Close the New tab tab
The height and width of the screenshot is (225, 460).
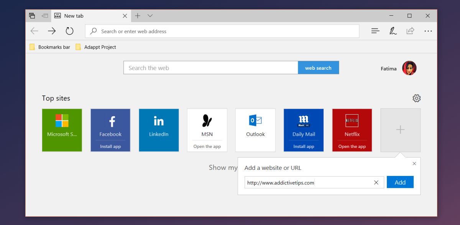[x=125, y=16]
